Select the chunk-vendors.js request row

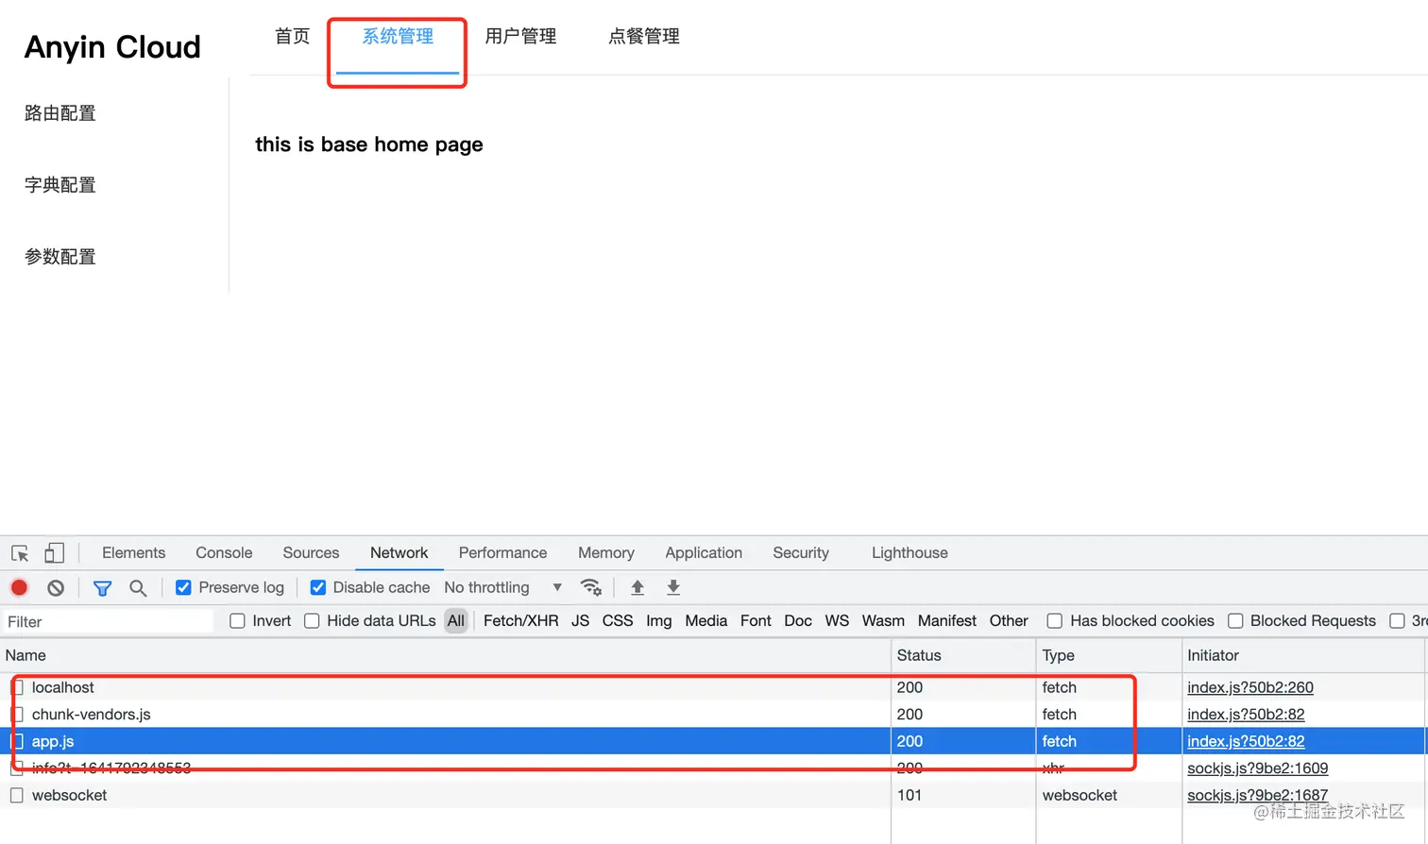pos(714,715)
